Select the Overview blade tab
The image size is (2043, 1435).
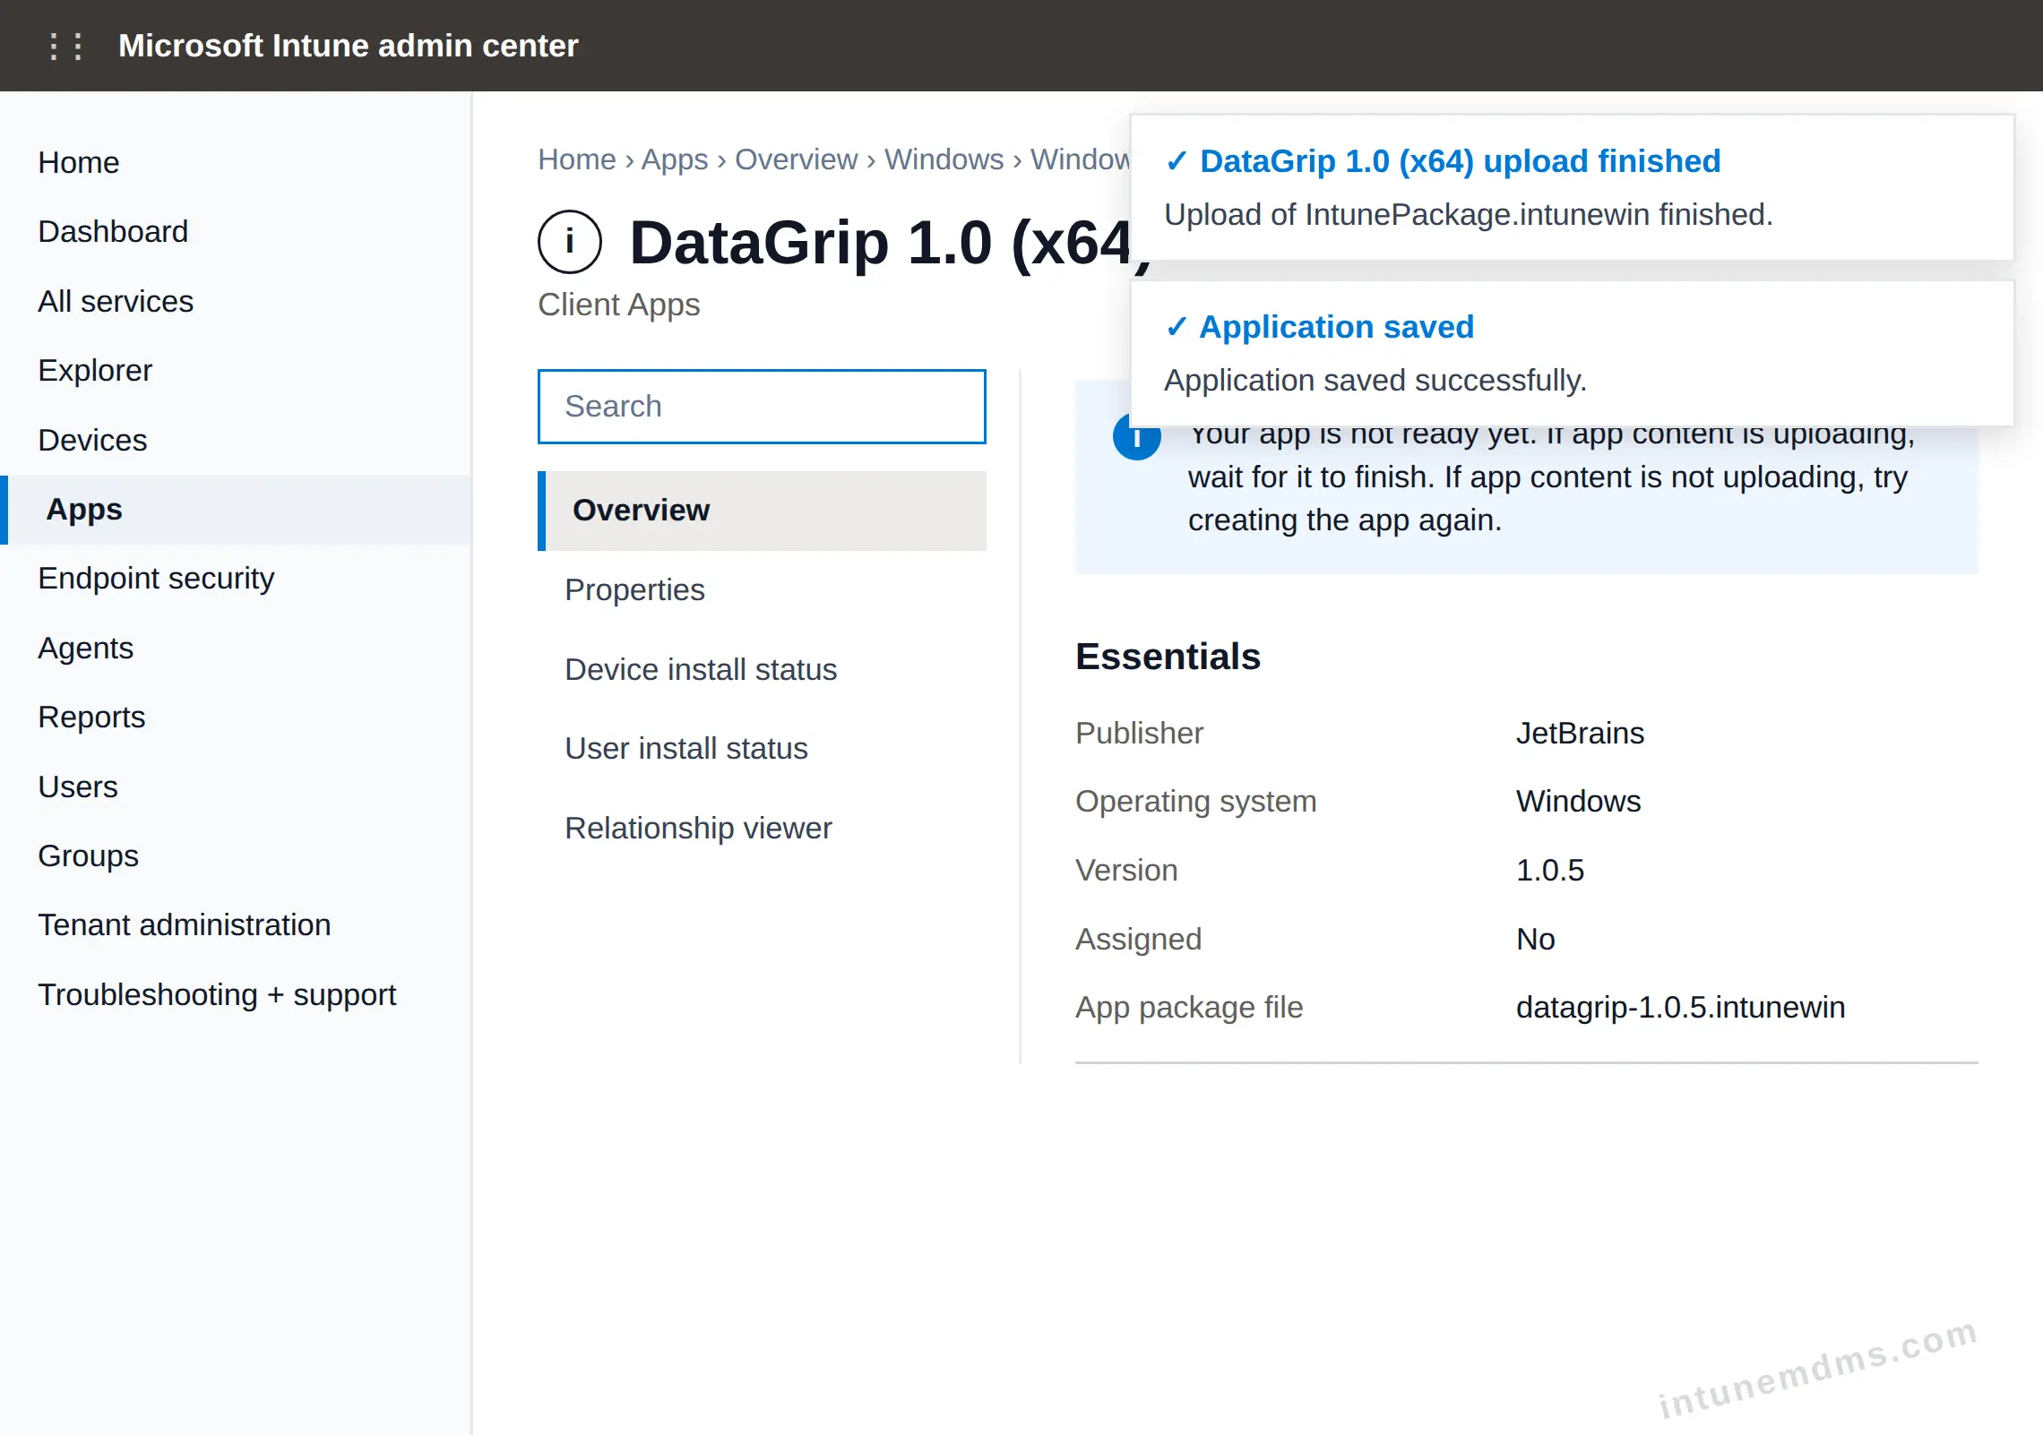tap(762, 511)
